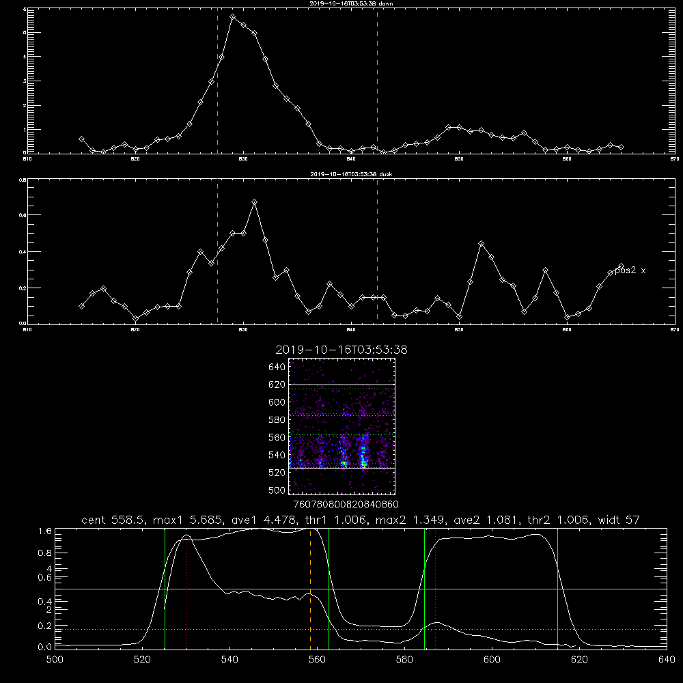Select the 'thr1 1.006' value
The height and width of the screenshot is (683, 683).
336,520
